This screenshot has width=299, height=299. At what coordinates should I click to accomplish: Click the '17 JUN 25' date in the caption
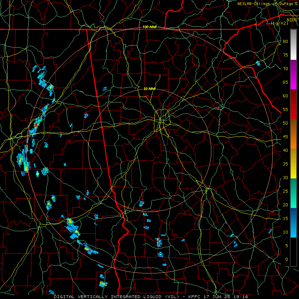click(x=218, y=297)
